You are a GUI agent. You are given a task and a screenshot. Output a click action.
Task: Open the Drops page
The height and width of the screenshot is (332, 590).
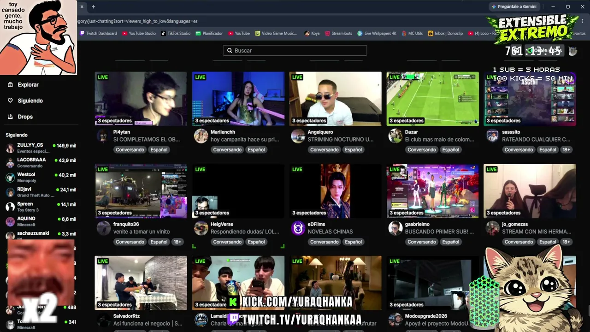[x=20, y=117]
